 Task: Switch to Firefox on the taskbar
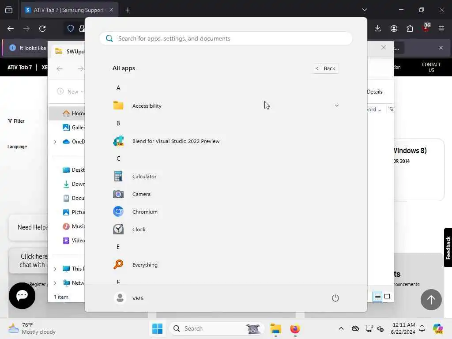(295, 328)
